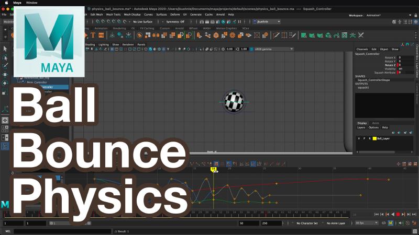
Task: Open the jkuehnle user dropdown
Action: pyautogui.click(x=267, y=21)
